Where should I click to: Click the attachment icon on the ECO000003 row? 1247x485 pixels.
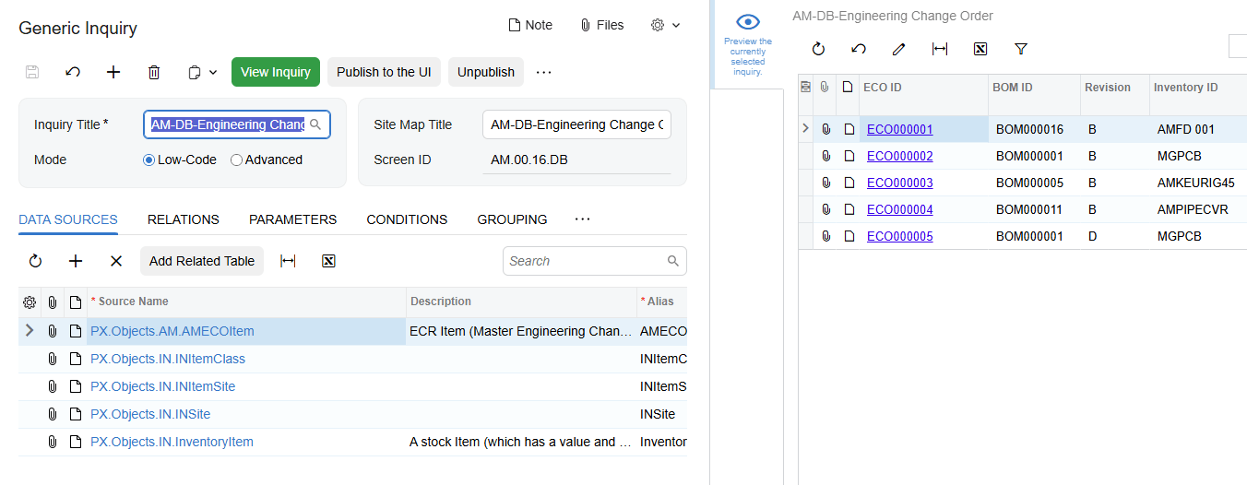[x=826, y=183]
